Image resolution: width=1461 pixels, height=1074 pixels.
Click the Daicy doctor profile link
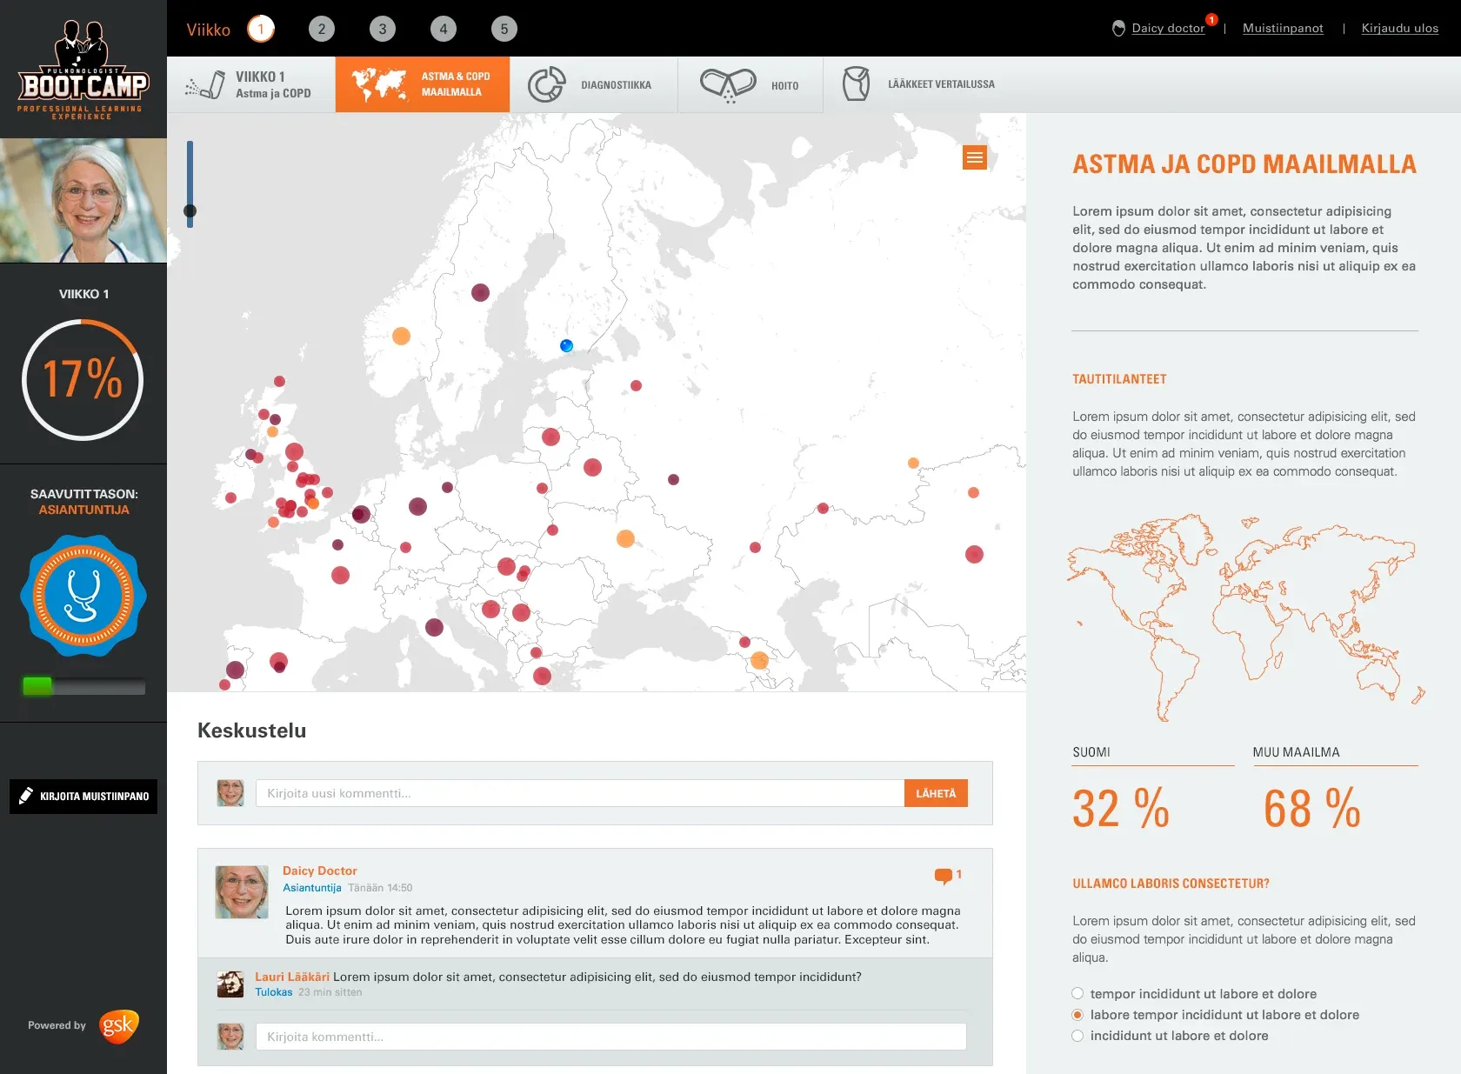pyautogui.click(x=1168, y=28)
